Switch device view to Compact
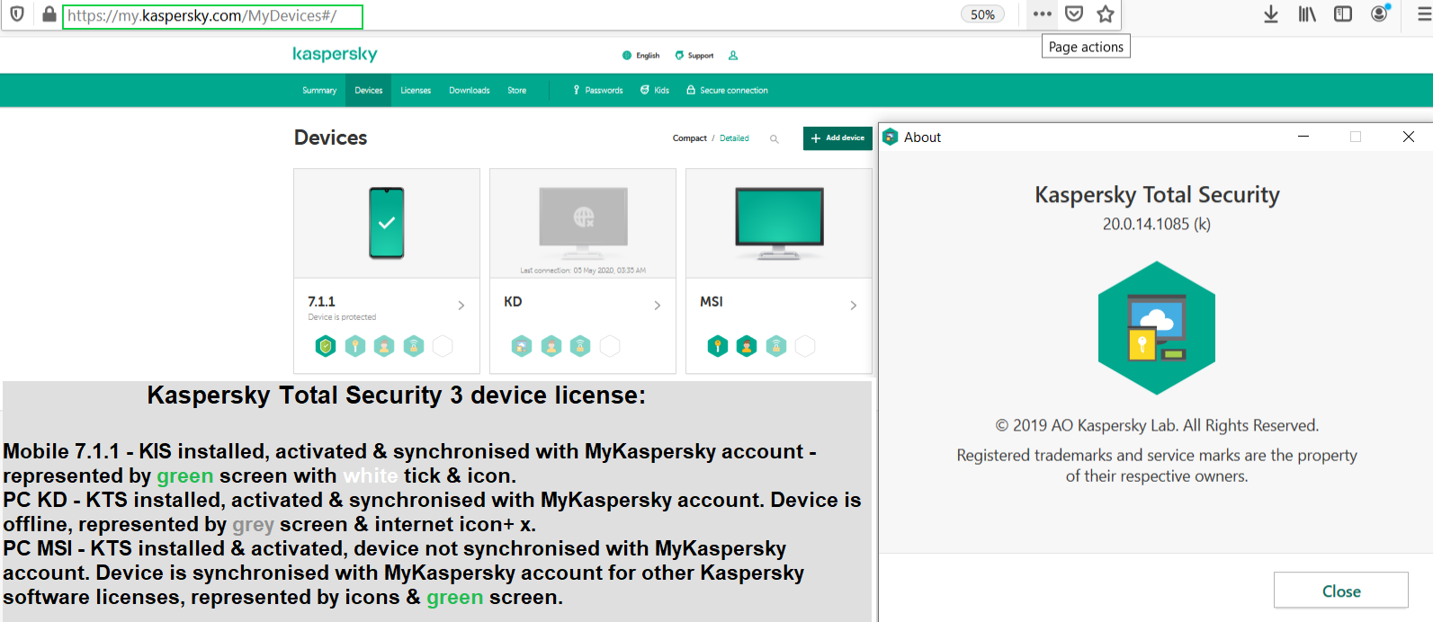Viewport: 1433px width, 622px height. [x=690, y=138]
